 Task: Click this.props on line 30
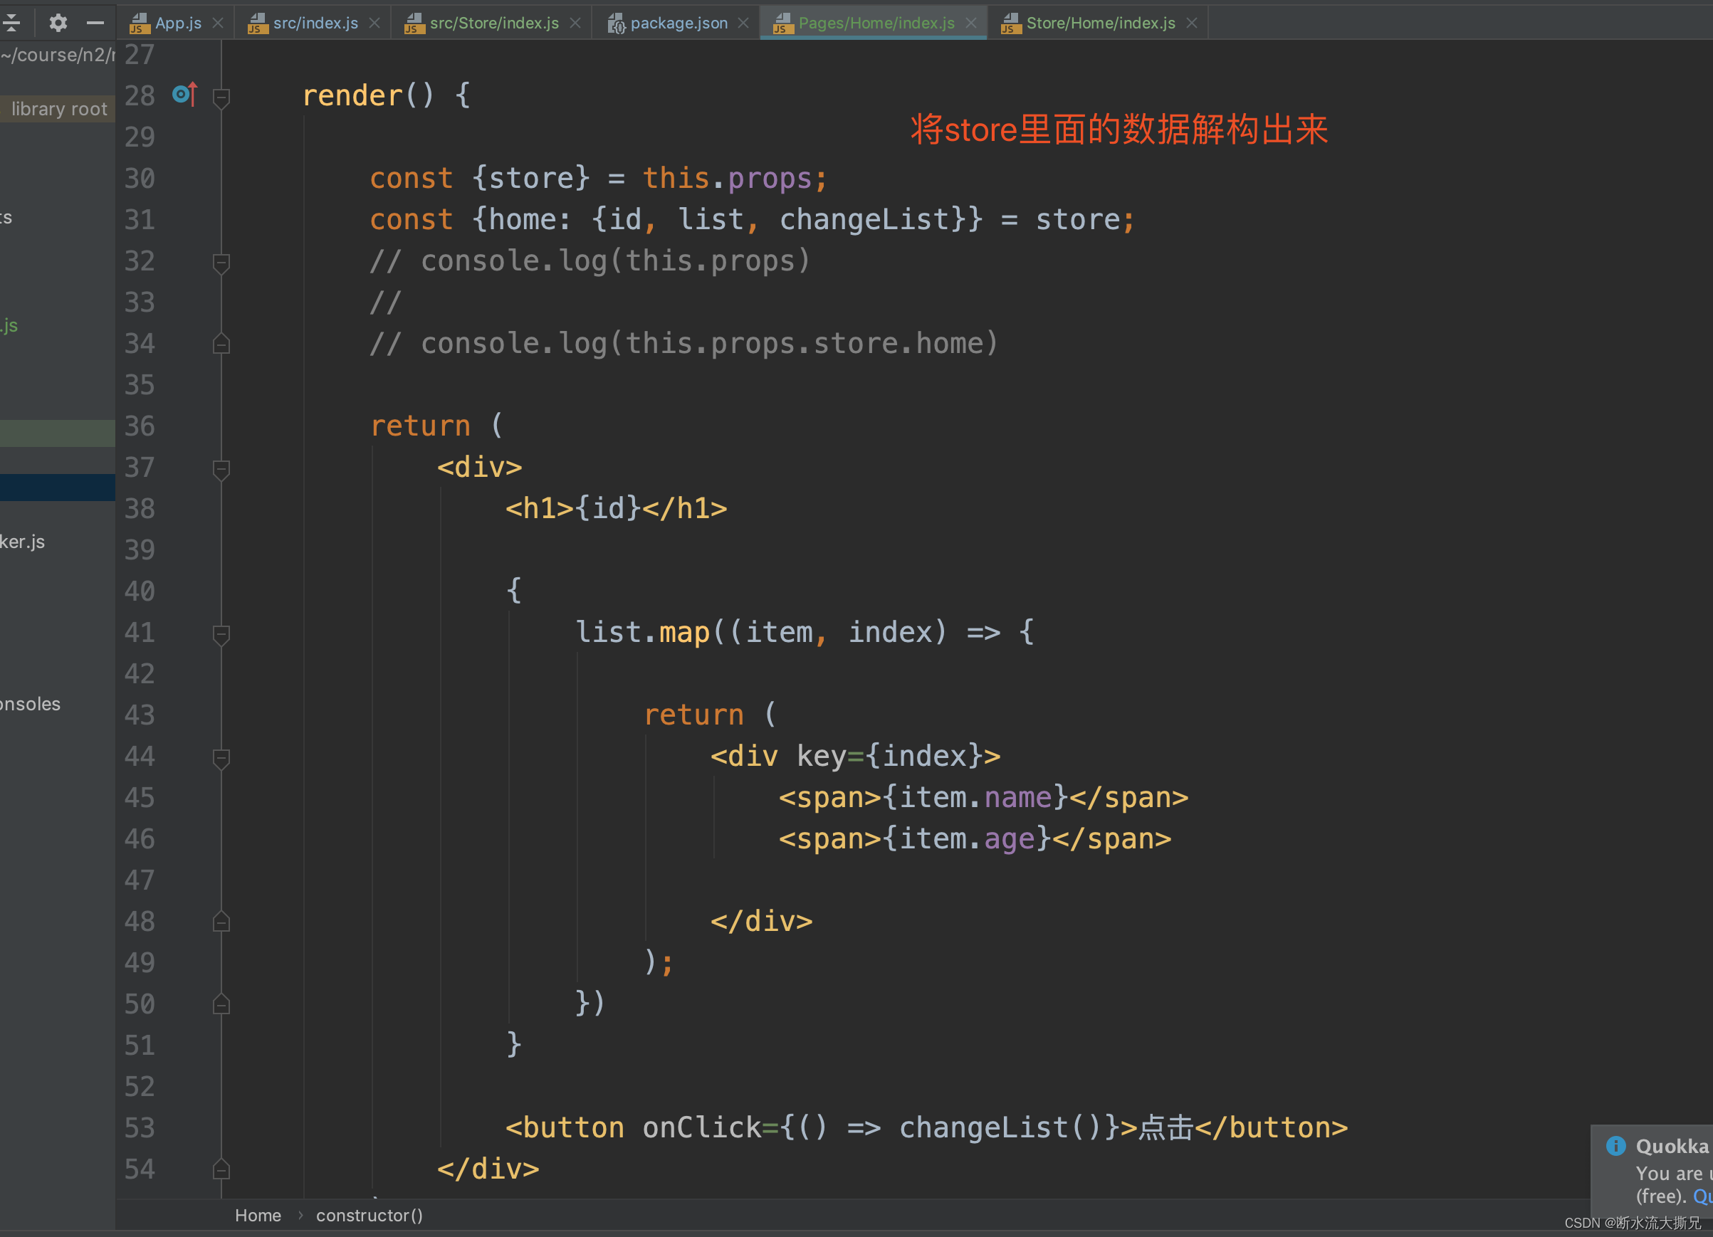tap(727, 179)
